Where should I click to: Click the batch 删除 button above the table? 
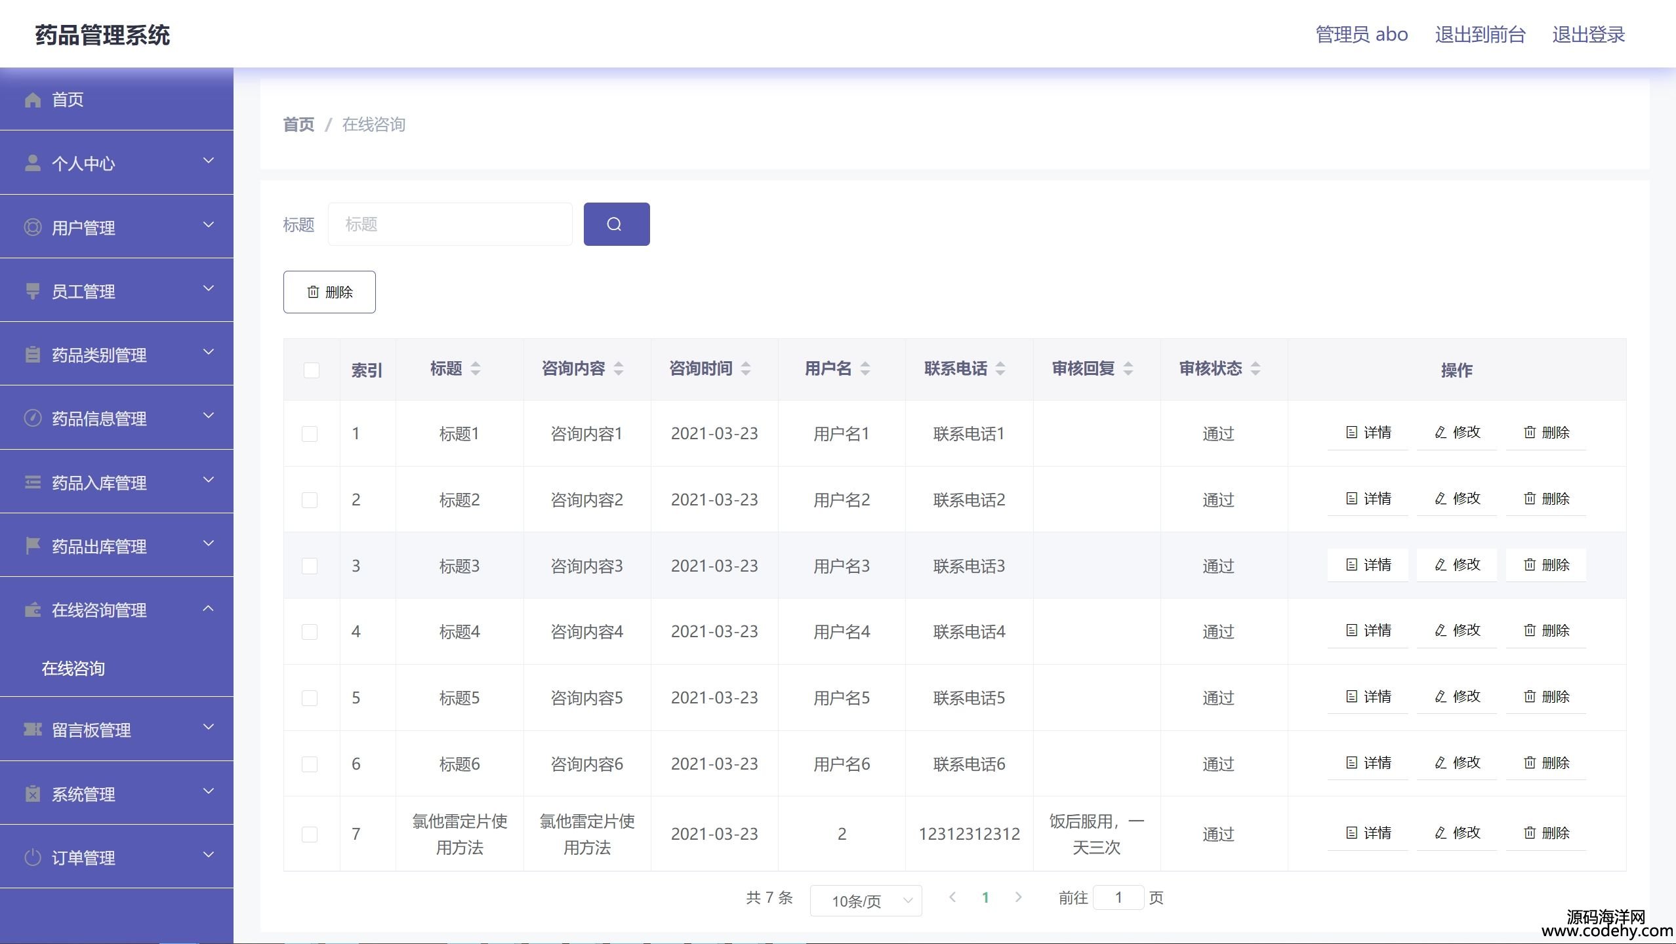[329, 292]
